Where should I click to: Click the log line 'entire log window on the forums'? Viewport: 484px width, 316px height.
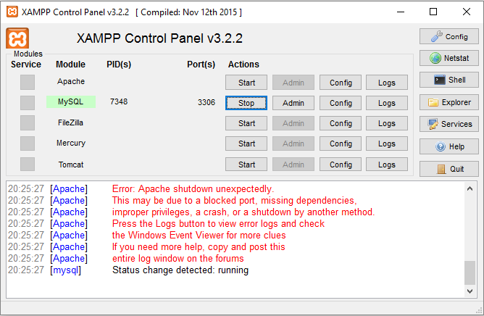178,258
